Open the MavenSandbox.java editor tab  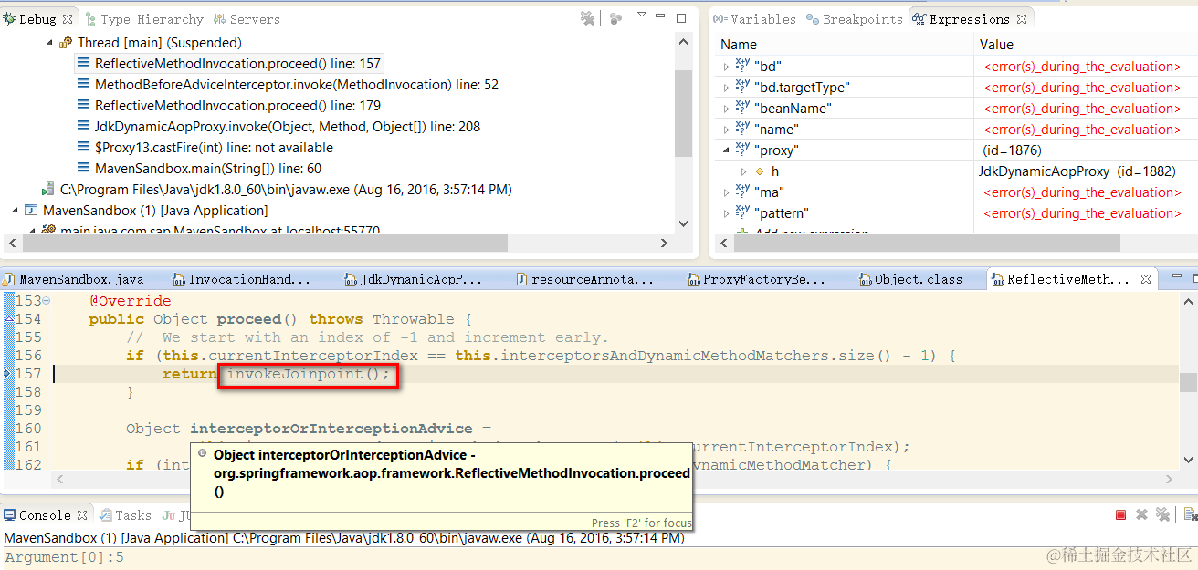(74, 279)
